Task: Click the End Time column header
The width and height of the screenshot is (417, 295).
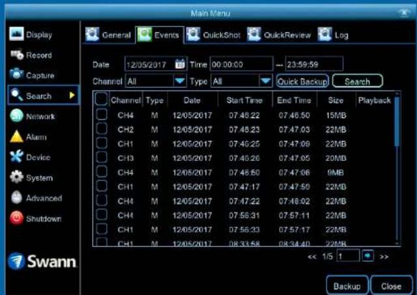Action: pos(294,100)
